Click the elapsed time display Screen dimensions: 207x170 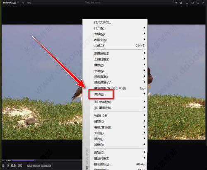(6, 160)
